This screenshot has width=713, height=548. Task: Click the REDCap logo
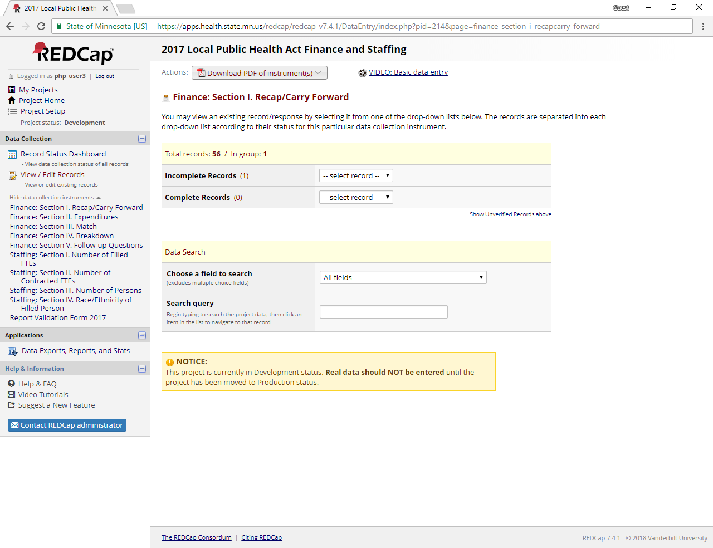(74, 53)
